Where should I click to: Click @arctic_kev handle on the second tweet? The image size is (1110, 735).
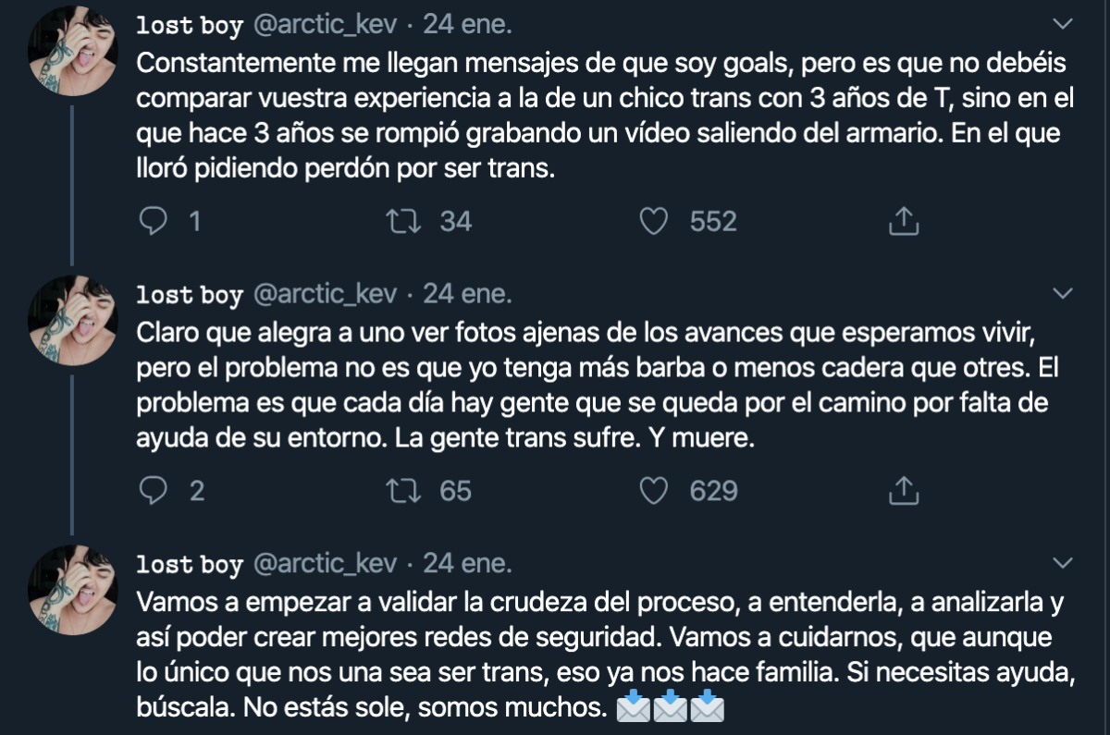324,295
